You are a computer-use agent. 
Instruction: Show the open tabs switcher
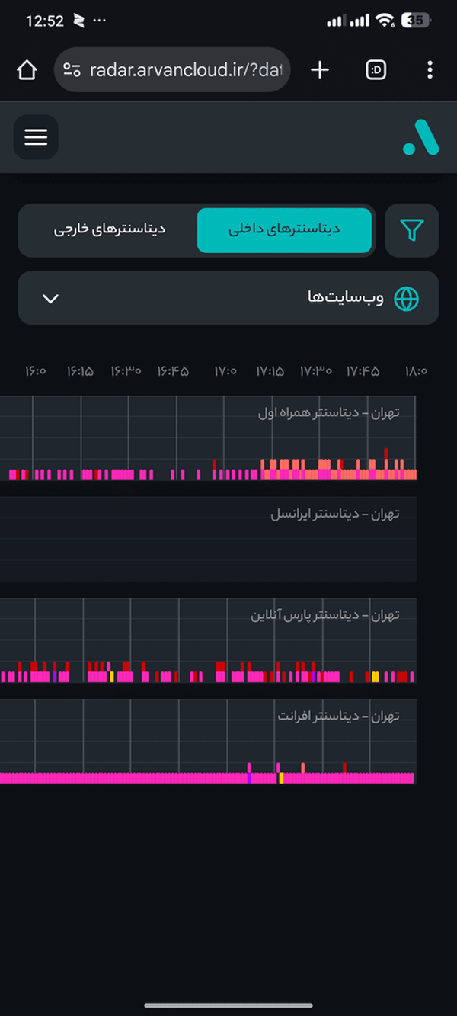[376, 70]
